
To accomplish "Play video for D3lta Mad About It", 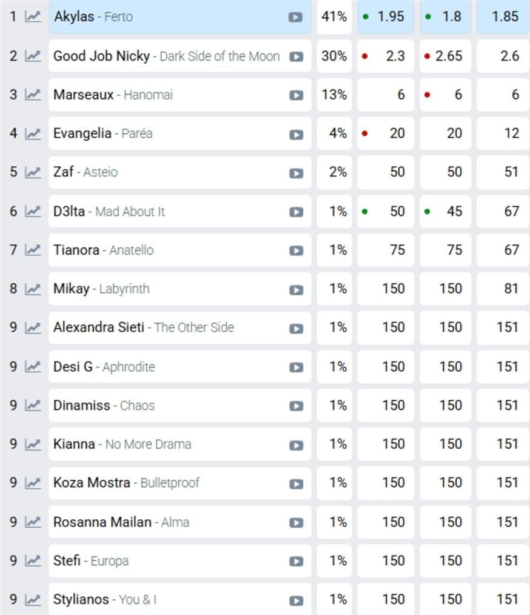I will (x=296, y=212).
